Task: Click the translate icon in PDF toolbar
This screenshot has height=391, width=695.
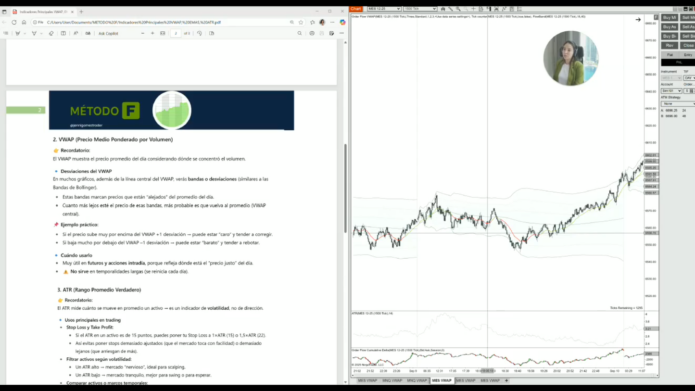Action: tap(88, 33)
